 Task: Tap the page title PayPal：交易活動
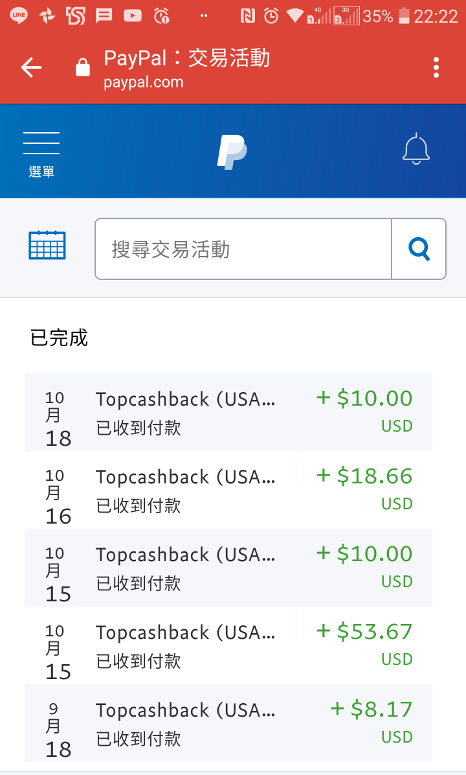(186, 58)
